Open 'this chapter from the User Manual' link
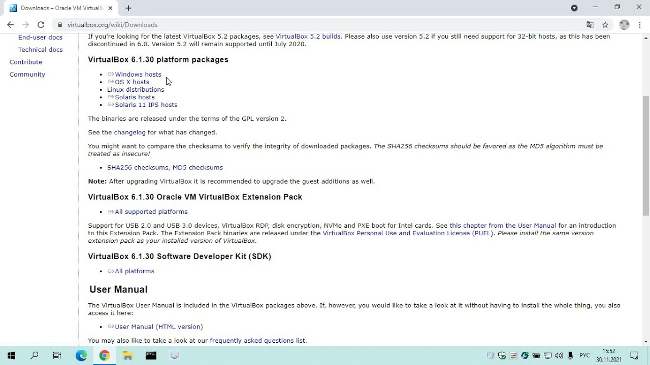The image size is (650, 365). click(503, 226)
